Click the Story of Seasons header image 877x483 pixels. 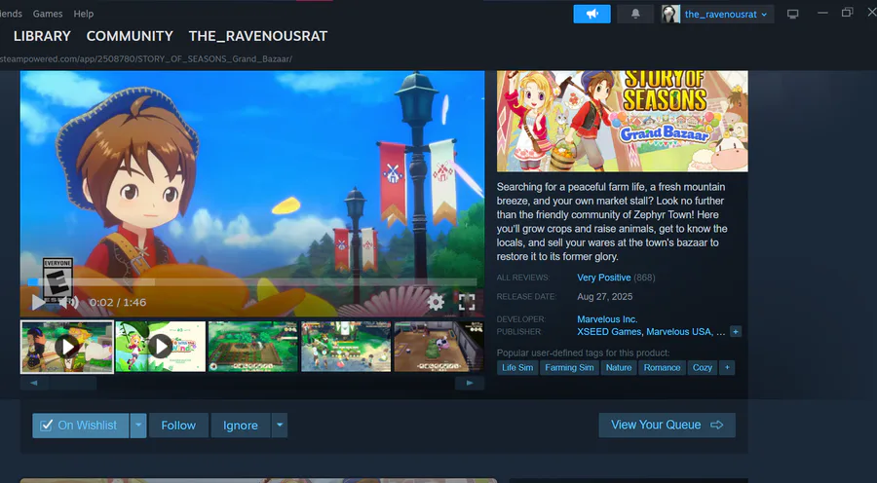point(622,122)
